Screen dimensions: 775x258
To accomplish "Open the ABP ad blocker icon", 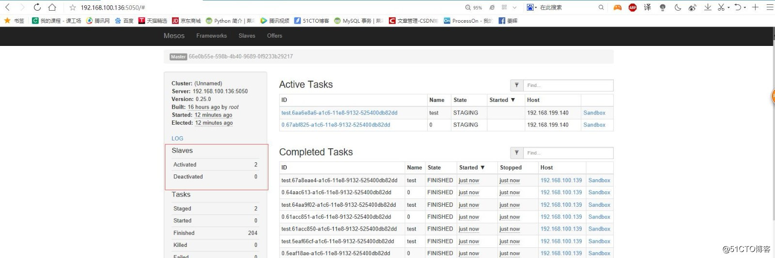I will (633, 7).
